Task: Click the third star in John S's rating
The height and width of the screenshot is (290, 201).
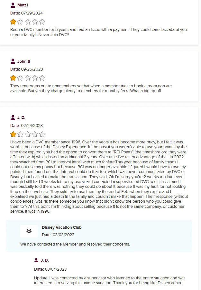Action: point(28,78)
